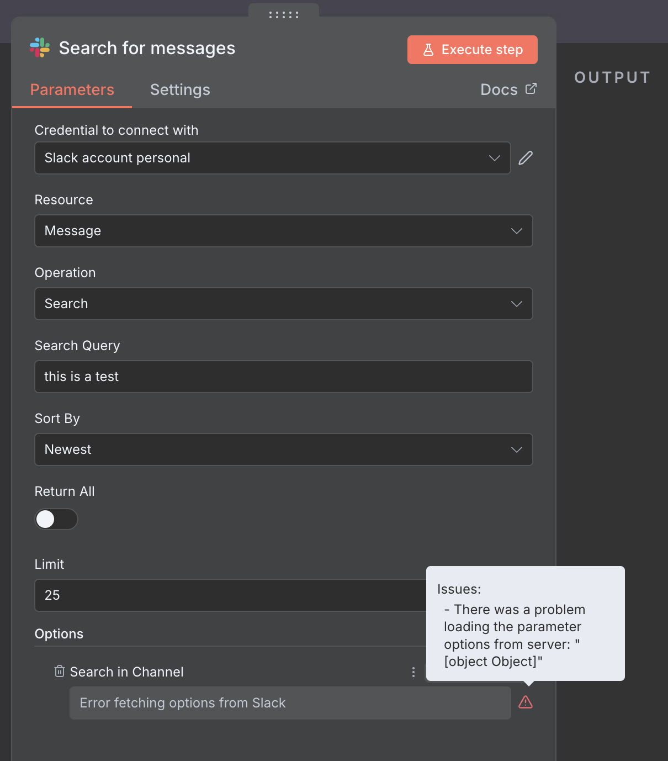The height and width of the screenshot is (761, 668).
Task: Expand the Sort By dropdown showing Newest
Action: [x=283, y=450]
